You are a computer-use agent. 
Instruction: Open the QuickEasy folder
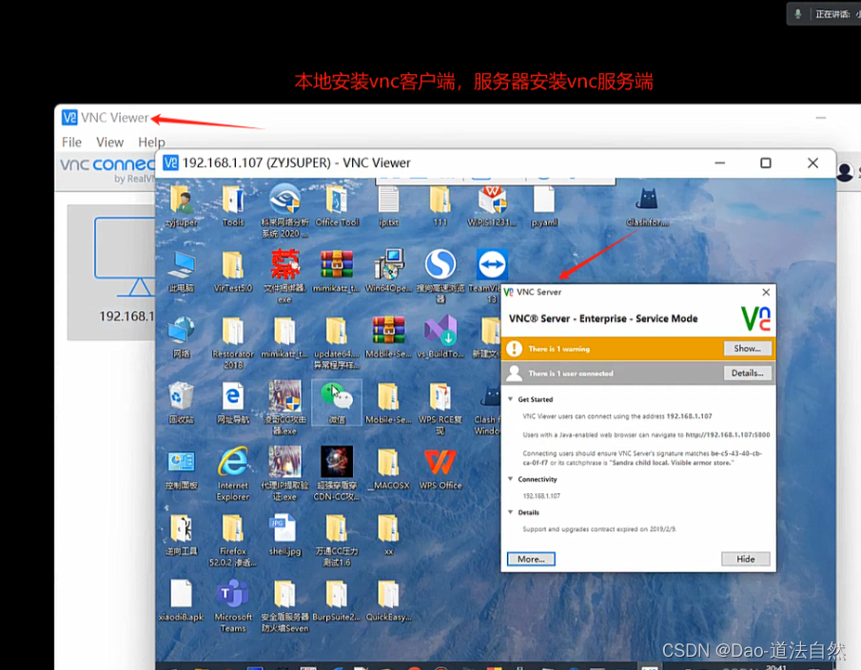click(x=388, y=595)
